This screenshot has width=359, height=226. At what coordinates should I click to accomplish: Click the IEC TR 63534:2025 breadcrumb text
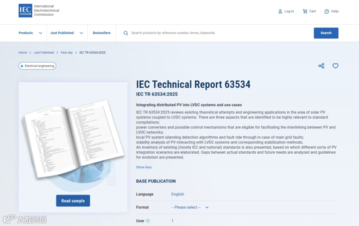(x=92, y=52)
